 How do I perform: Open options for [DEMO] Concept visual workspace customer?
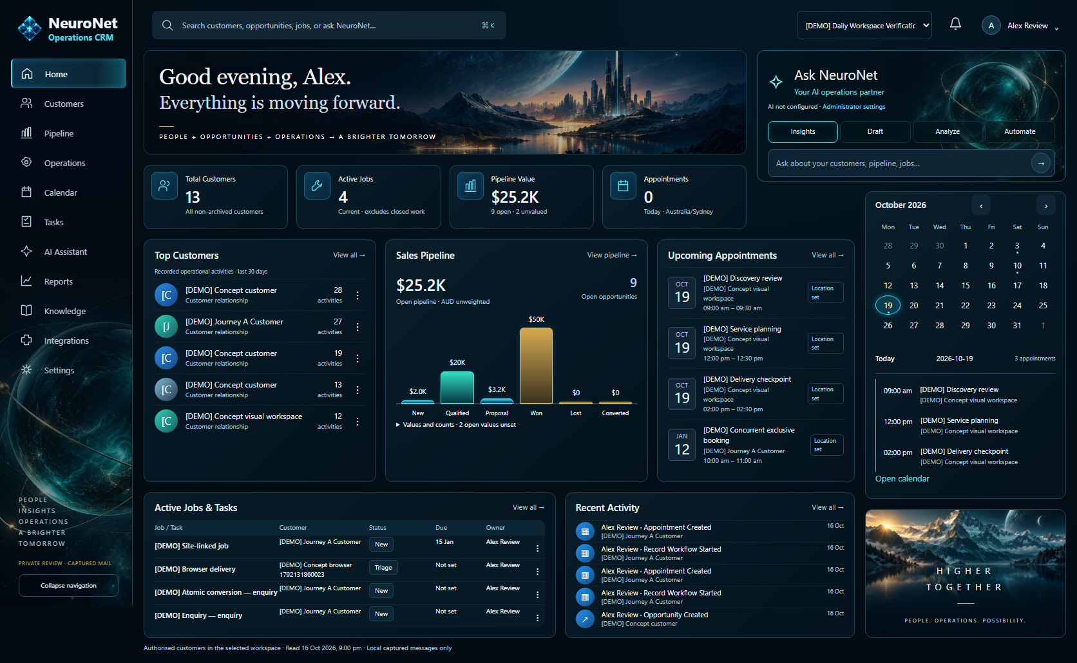point(357,422)
